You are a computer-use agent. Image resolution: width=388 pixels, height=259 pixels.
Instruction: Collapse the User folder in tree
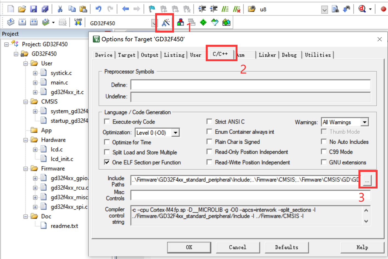click(x=26, y=64)
